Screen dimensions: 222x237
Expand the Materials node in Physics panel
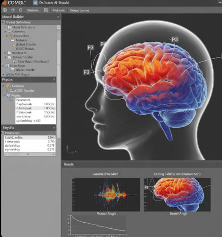click(x=4, y=86)
